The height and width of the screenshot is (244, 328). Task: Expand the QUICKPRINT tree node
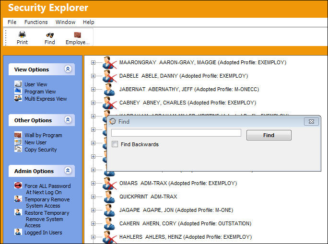[94, 197]
